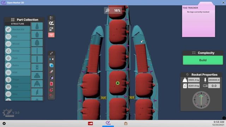The height and width of the screenshot is (127, 226).
Task: Activate the mirror symmetry tool
Action: click(x=52, y=59)
